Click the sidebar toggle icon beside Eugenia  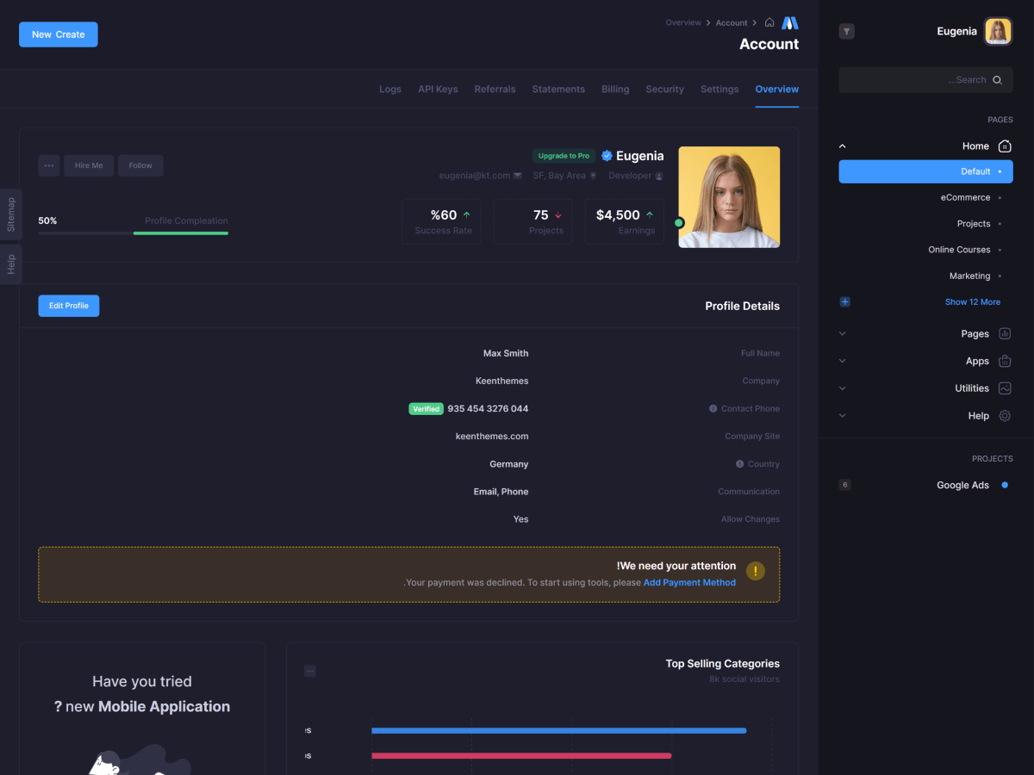[x=847, y=32]
